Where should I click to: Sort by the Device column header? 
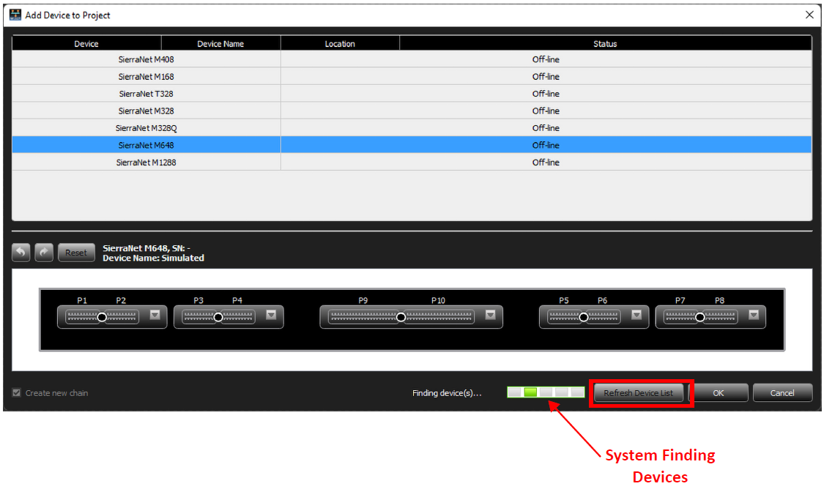point(86,44)
